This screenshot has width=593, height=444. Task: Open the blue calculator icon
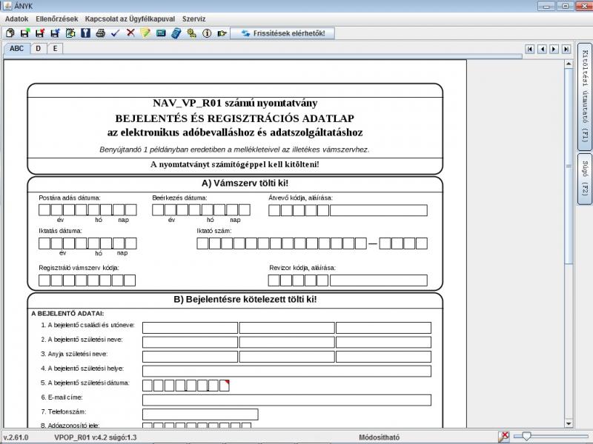pyautogui.click(x=176, y=33)
